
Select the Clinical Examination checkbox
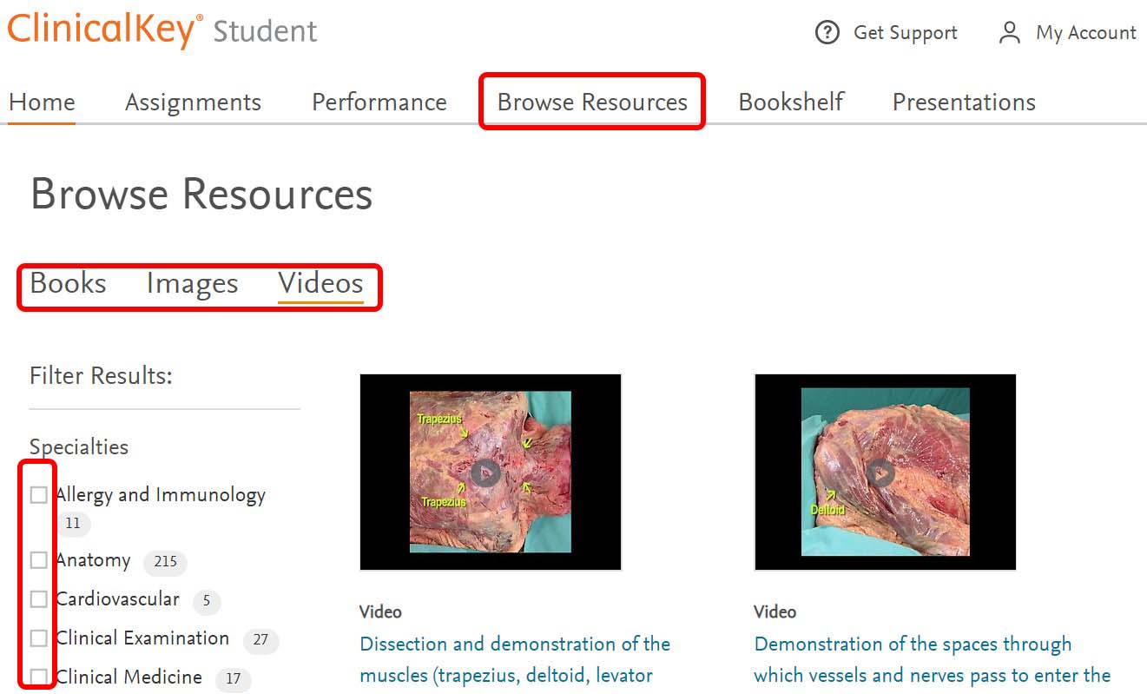pos(38,638)
